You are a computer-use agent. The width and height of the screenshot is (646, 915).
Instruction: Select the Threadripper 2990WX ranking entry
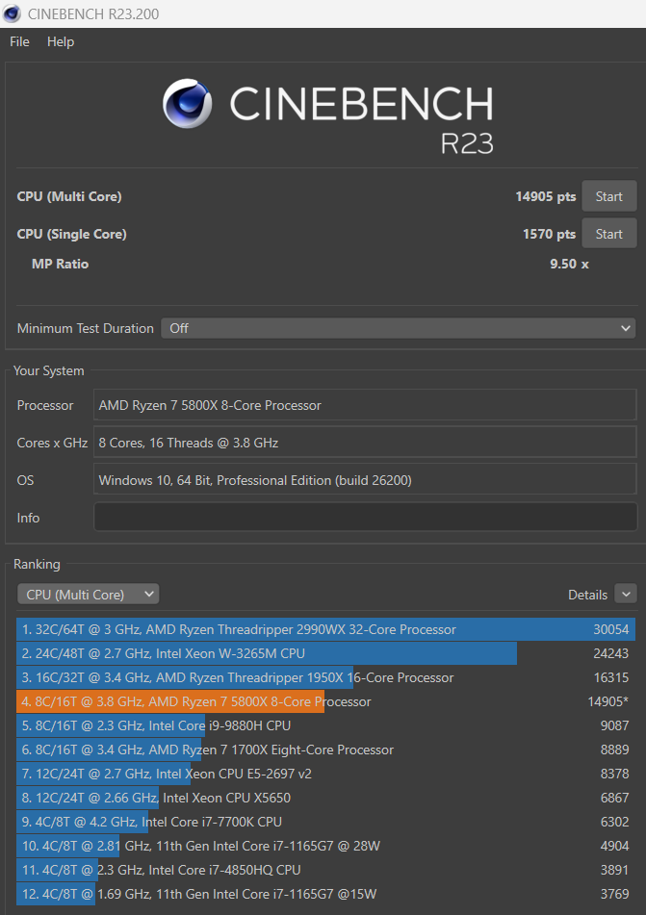[x=325, y=629]
